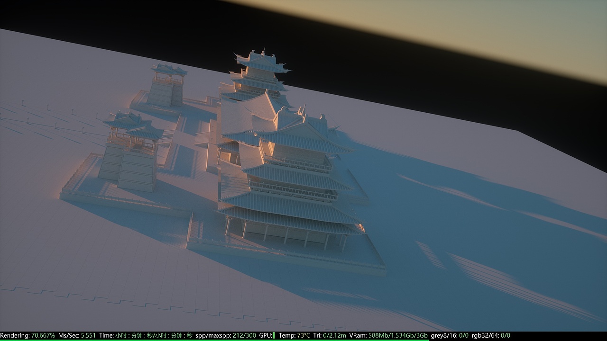Click the grey8/16 0/0 texture count
This screenshot has width=607, height=341.
(x=450, y=335)
